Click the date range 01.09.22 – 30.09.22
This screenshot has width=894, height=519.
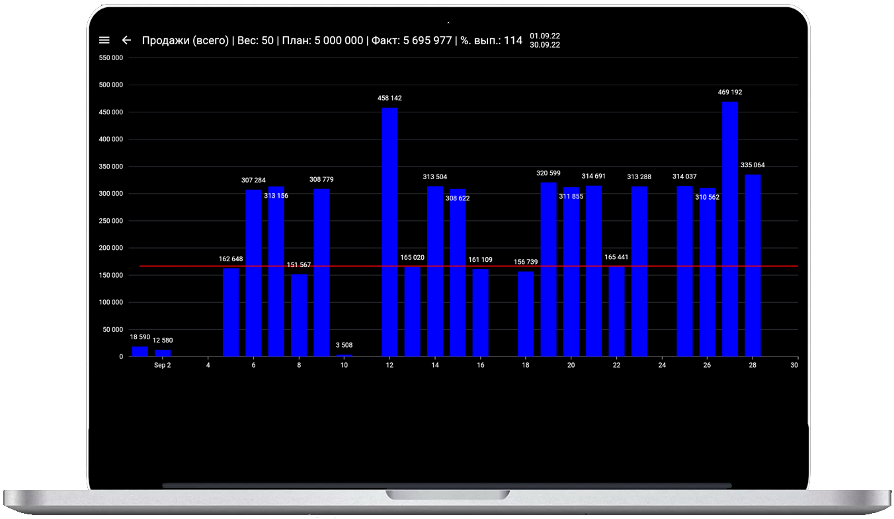coord(544,40)
